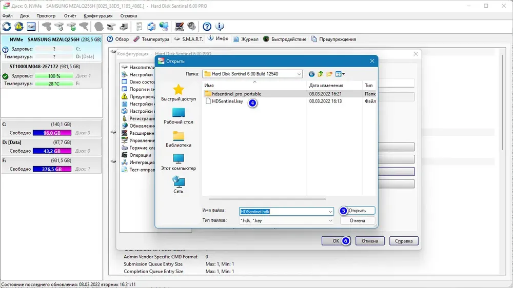Image resolution: width=513 pixels, height=288 pixels.
Task: Click the refresh disk information toolbar icon
Action: pos(7,27)
